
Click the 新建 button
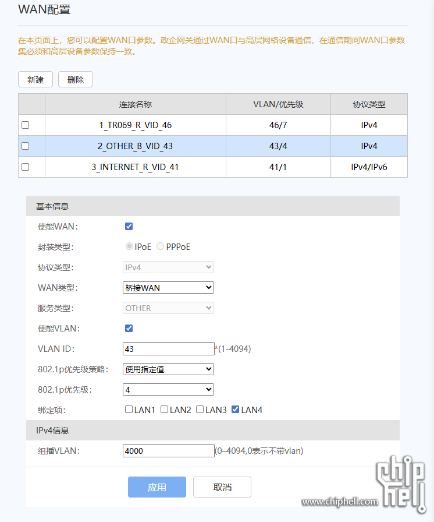35,80
